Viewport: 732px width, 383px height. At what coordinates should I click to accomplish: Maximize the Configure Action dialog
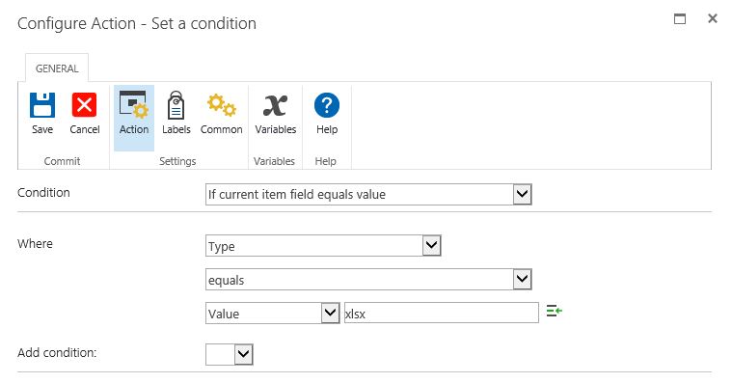[x=680, y=18]
